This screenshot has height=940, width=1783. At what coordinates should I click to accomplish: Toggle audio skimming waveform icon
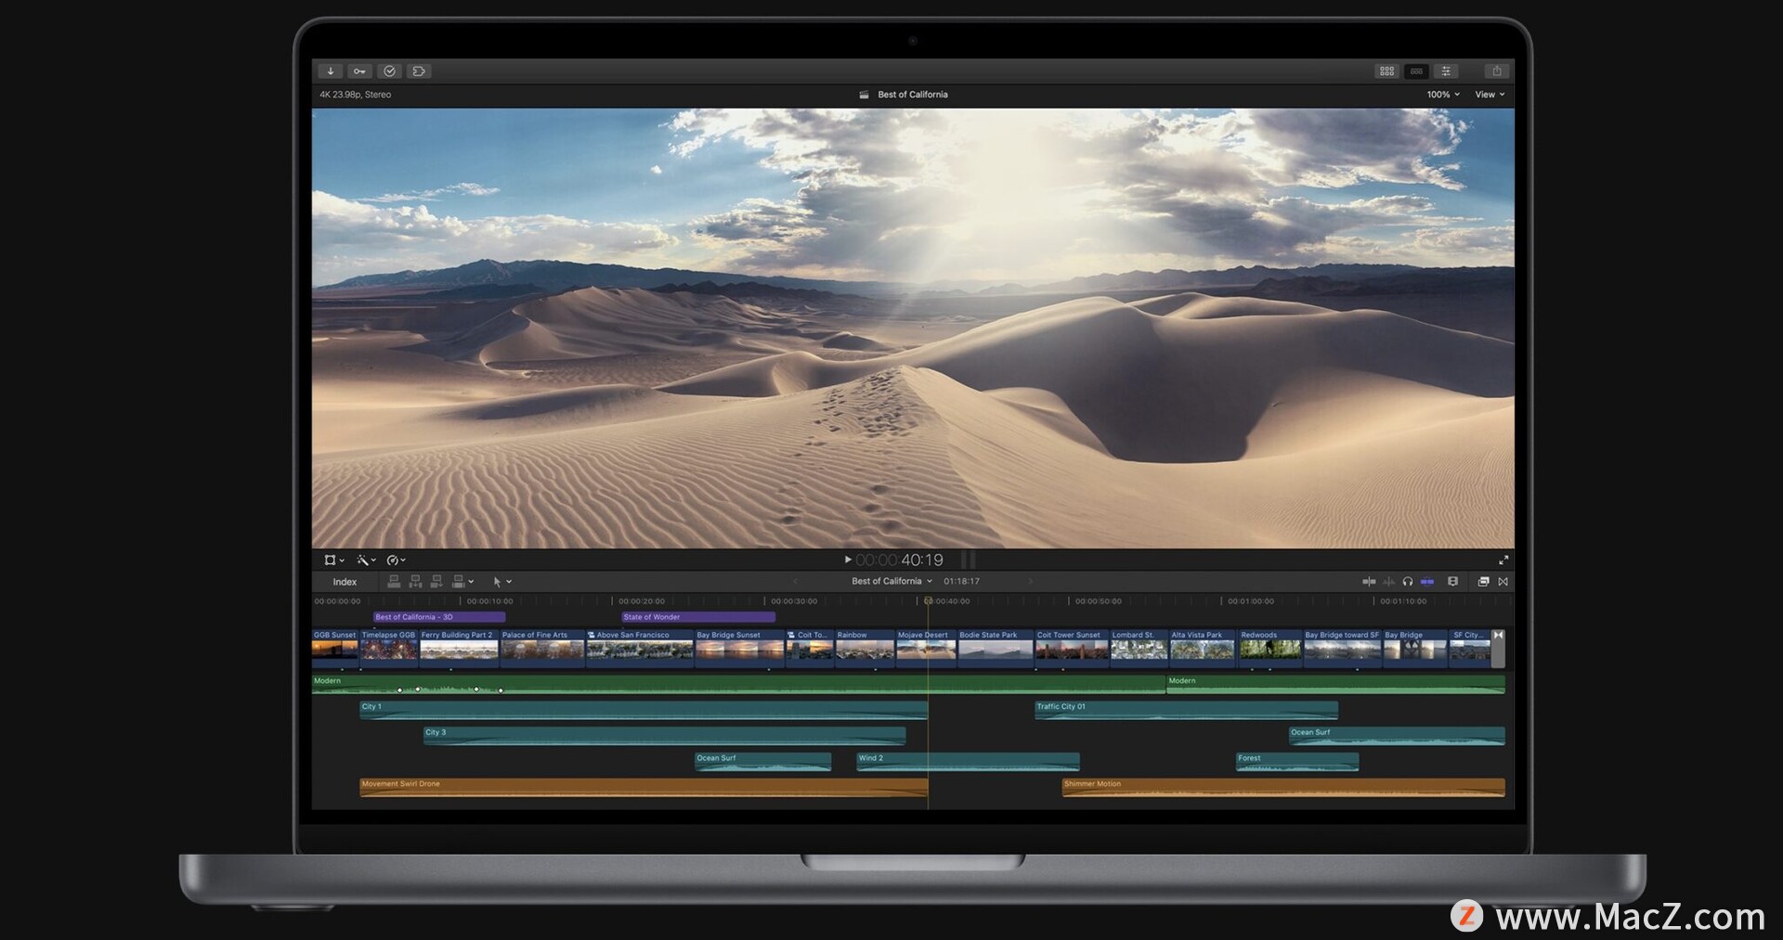click(x=1388, y=582)
